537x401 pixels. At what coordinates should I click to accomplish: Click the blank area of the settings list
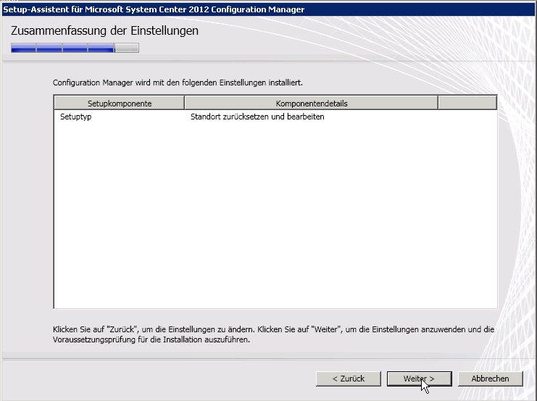[x=275, y=217]
